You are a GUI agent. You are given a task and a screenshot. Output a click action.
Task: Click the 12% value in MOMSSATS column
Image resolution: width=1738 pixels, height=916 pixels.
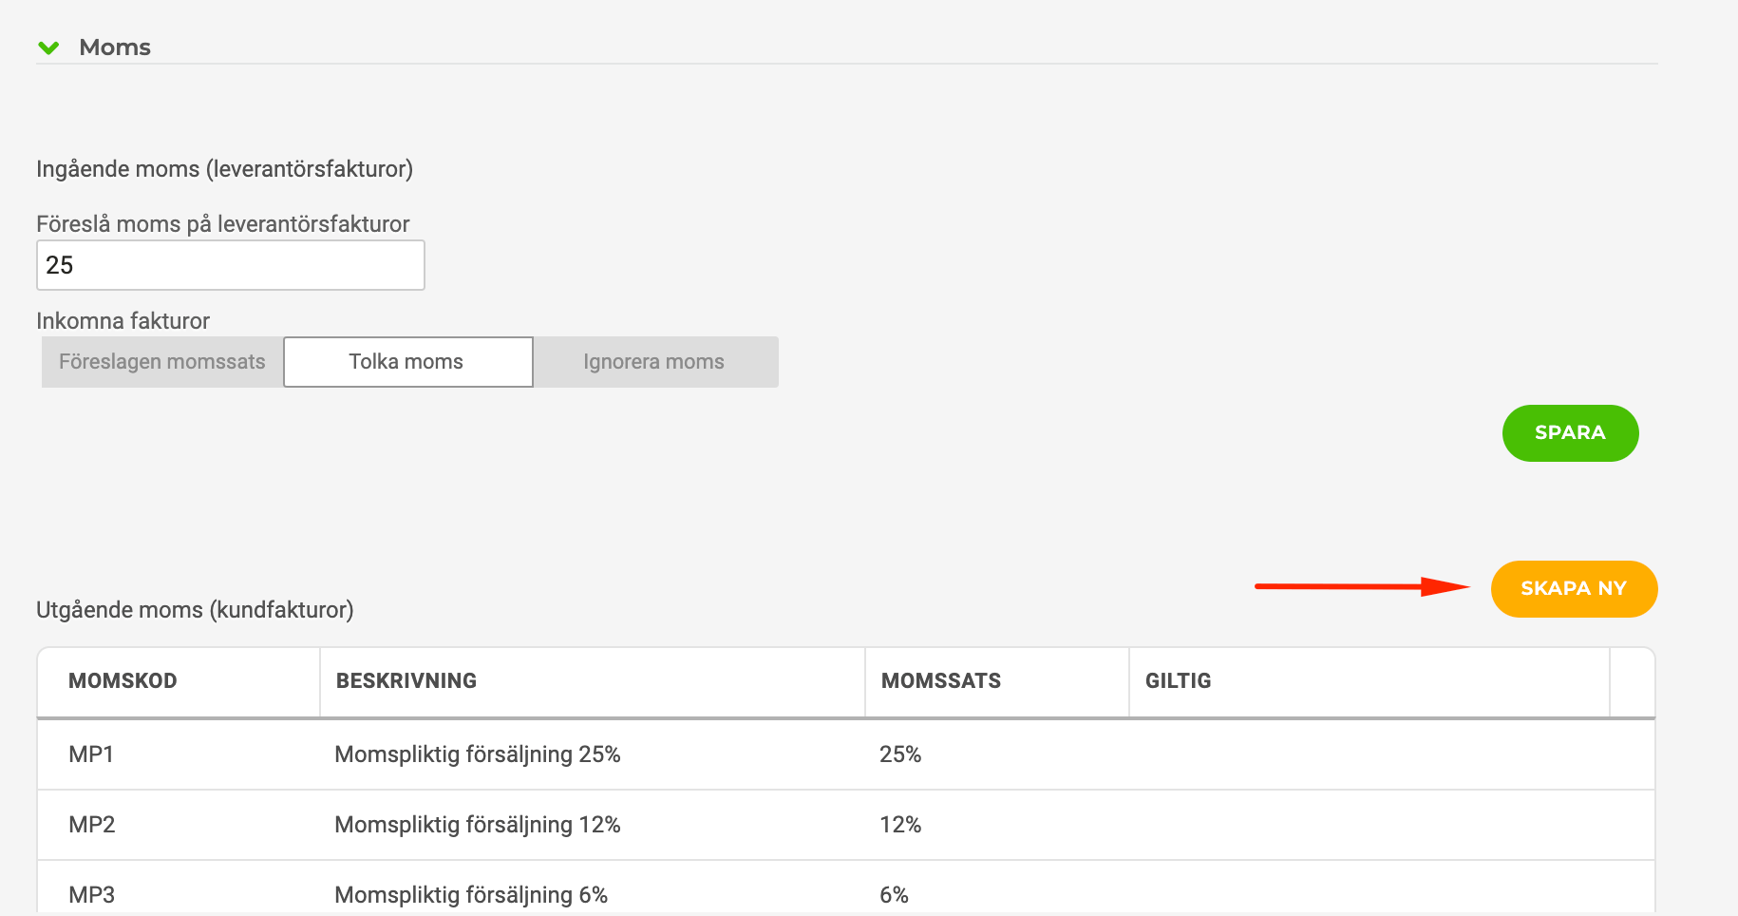(x=899, y=825)
